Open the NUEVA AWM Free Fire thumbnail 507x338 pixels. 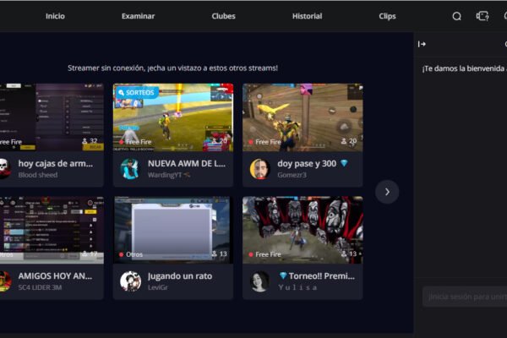(173, 117)
